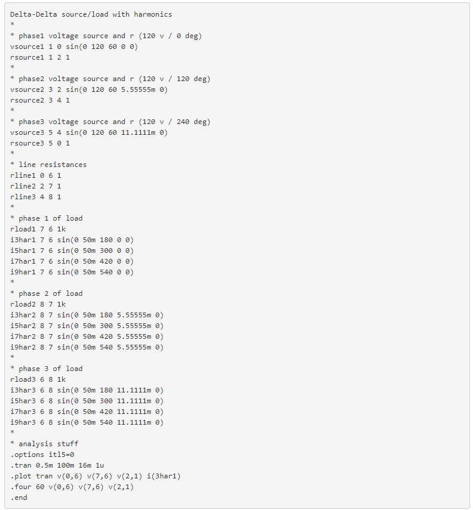Click the i3har1 current source line
Viewport: 473px width, 510px height.
(72, 240)
